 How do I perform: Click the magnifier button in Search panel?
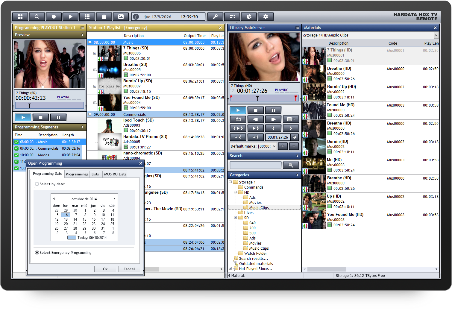pyautogui.click(x=291, y=165)
